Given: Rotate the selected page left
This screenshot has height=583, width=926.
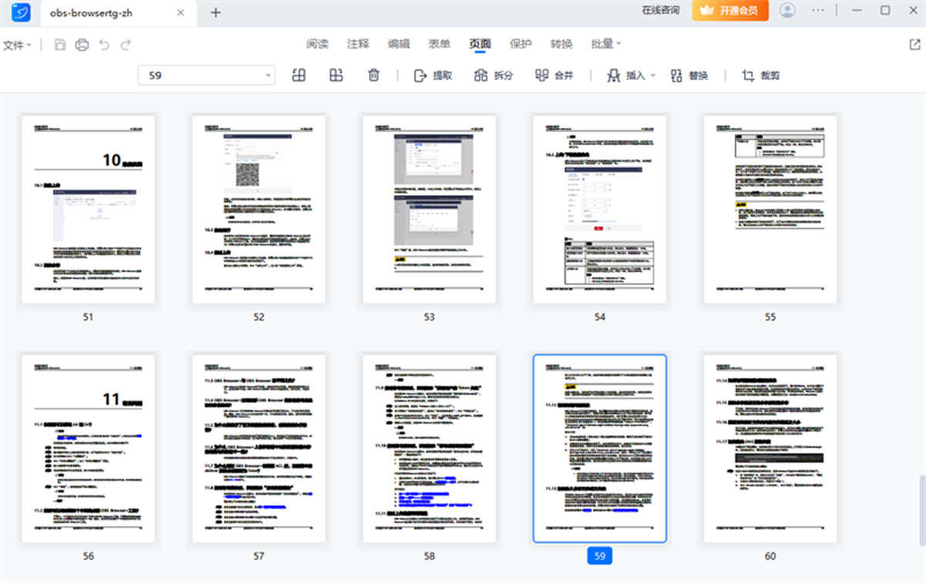Looking at the screenshot, I should (x=299, y=75).
